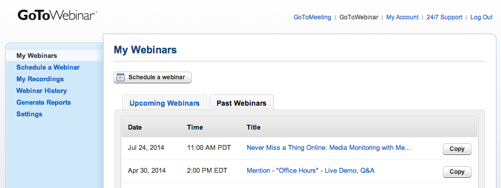Viewport: 501px width, 188px height.
Task: Click the 11:00 AM PDT time cell
Action: coord(208,148)
